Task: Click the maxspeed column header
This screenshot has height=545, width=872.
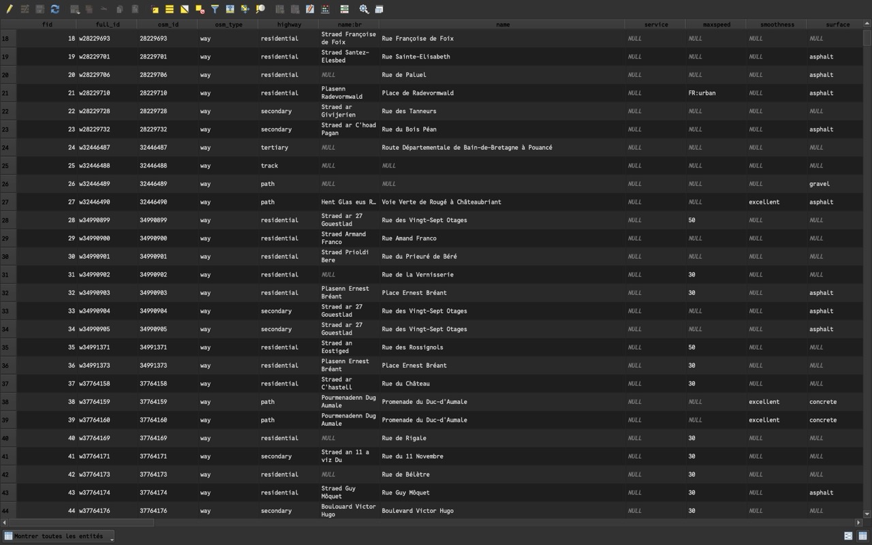Action: point(716,25)
